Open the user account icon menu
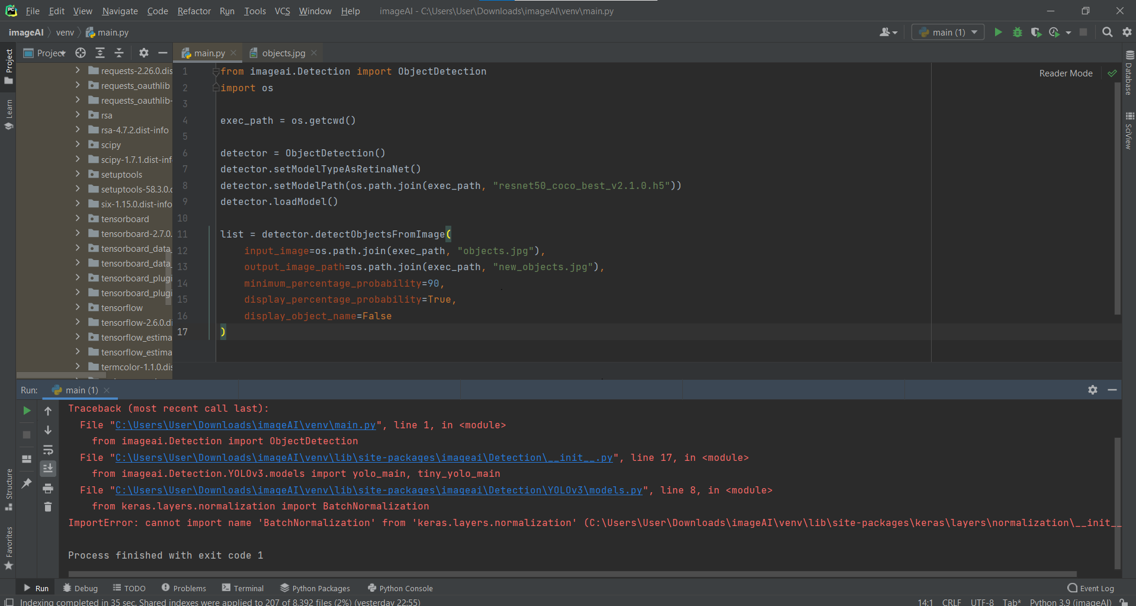Screen dimensions: 1136x606 [x=888, y=32]
